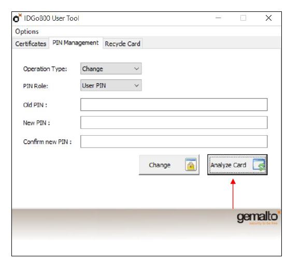The height and width of the screenshot is (261, 300).
Task: Switch to the Recycle Card tab
Action: 122,44
